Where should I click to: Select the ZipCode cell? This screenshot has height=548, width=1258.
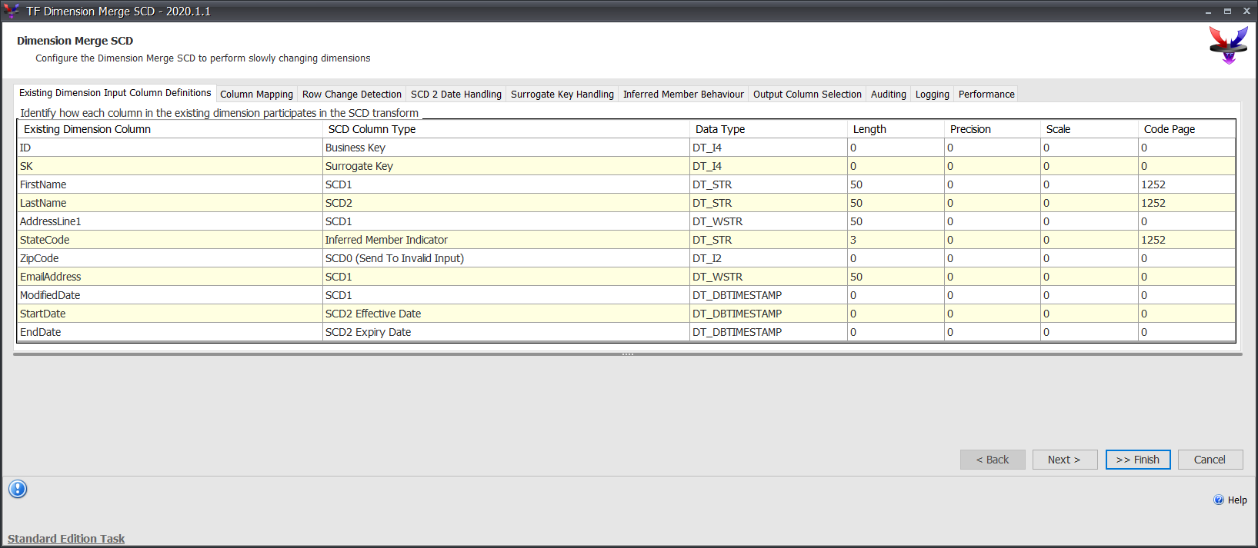[x=170, y=258]
